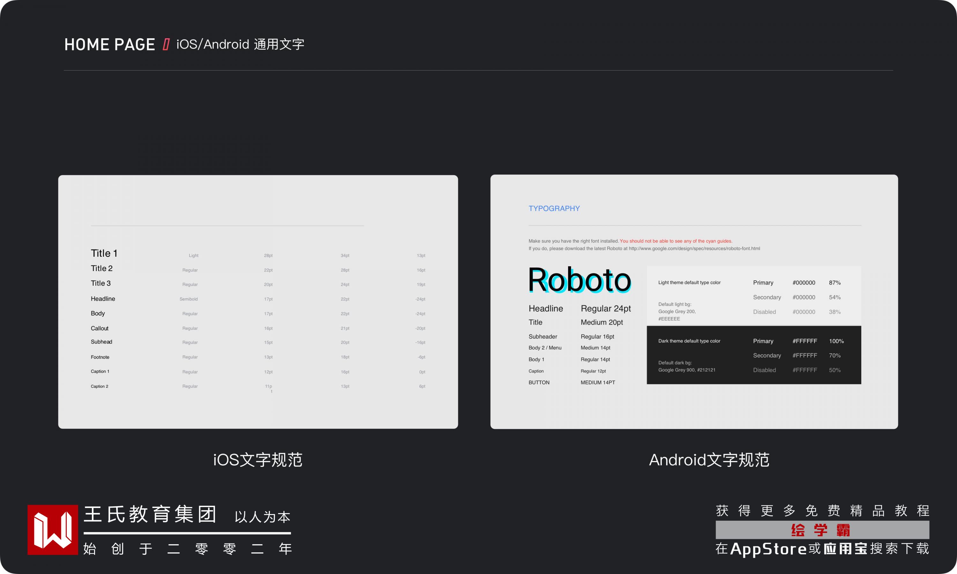Select the Headline label in iOS table

pyautogui.click(x=103, y=298)
